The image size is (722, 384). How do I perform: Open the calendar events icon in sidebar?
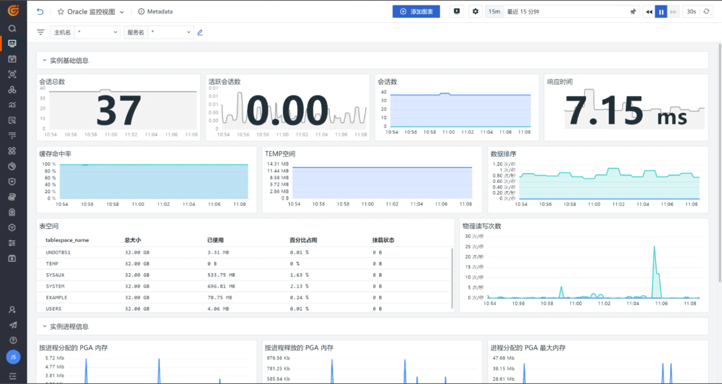[x=12, y=59]
